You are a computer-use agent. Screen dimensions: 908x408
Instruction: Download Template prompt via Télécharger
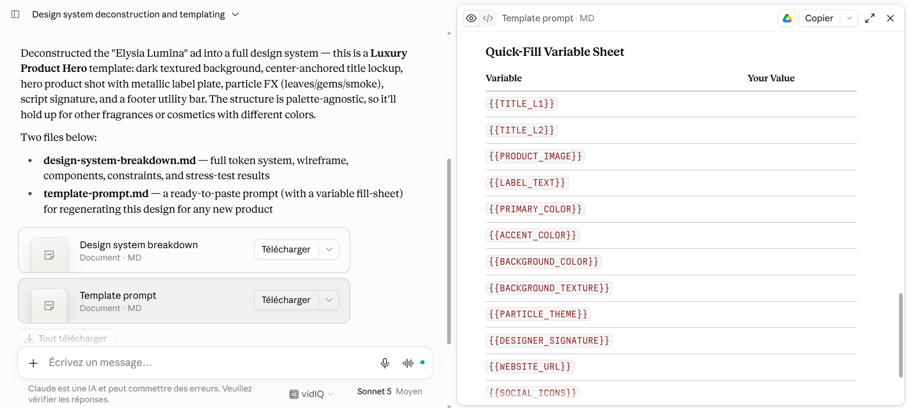click(x=286, y=300)
